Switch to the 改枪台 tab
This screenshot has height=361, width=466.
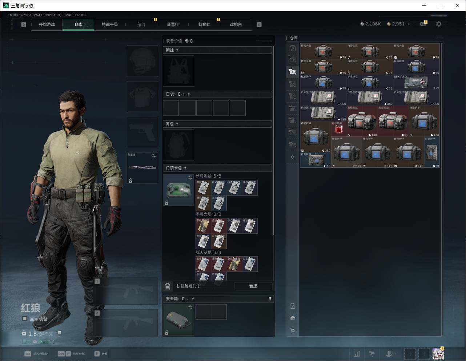pos(236,24)
